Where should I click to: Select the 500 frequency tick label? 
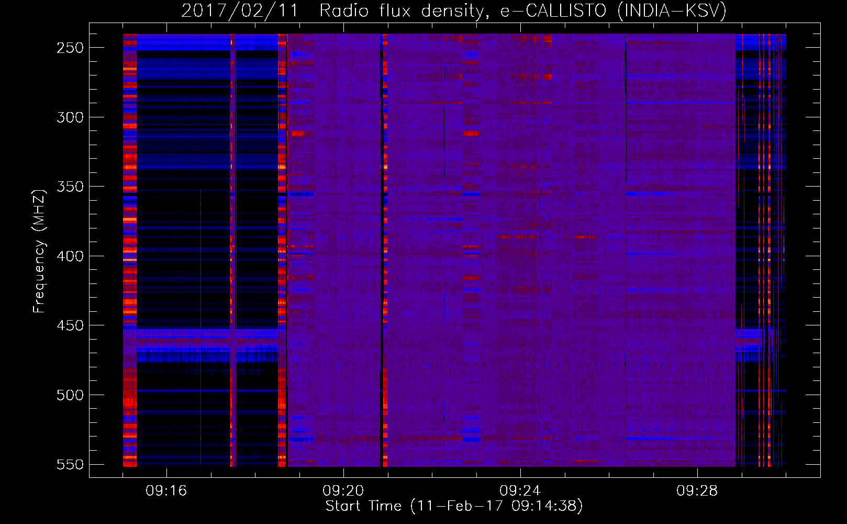[x=70, y=395]
